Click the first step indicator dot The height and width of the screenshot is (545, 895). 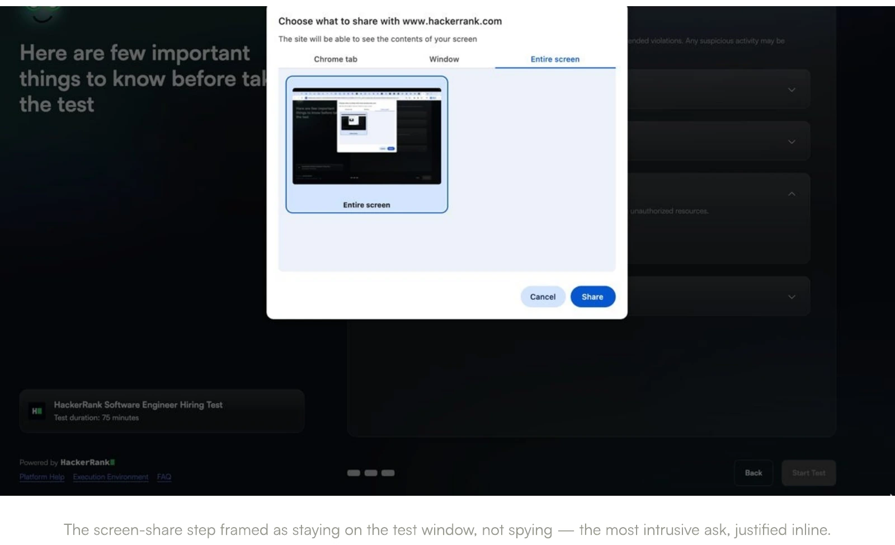point(354,473)
